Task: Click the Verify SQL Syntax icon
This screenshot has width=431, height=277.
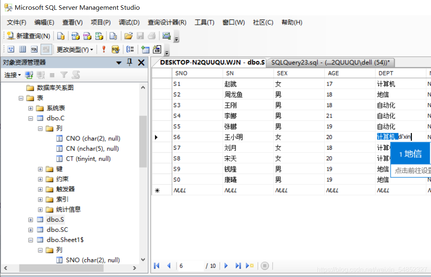Action: [115, 49]
